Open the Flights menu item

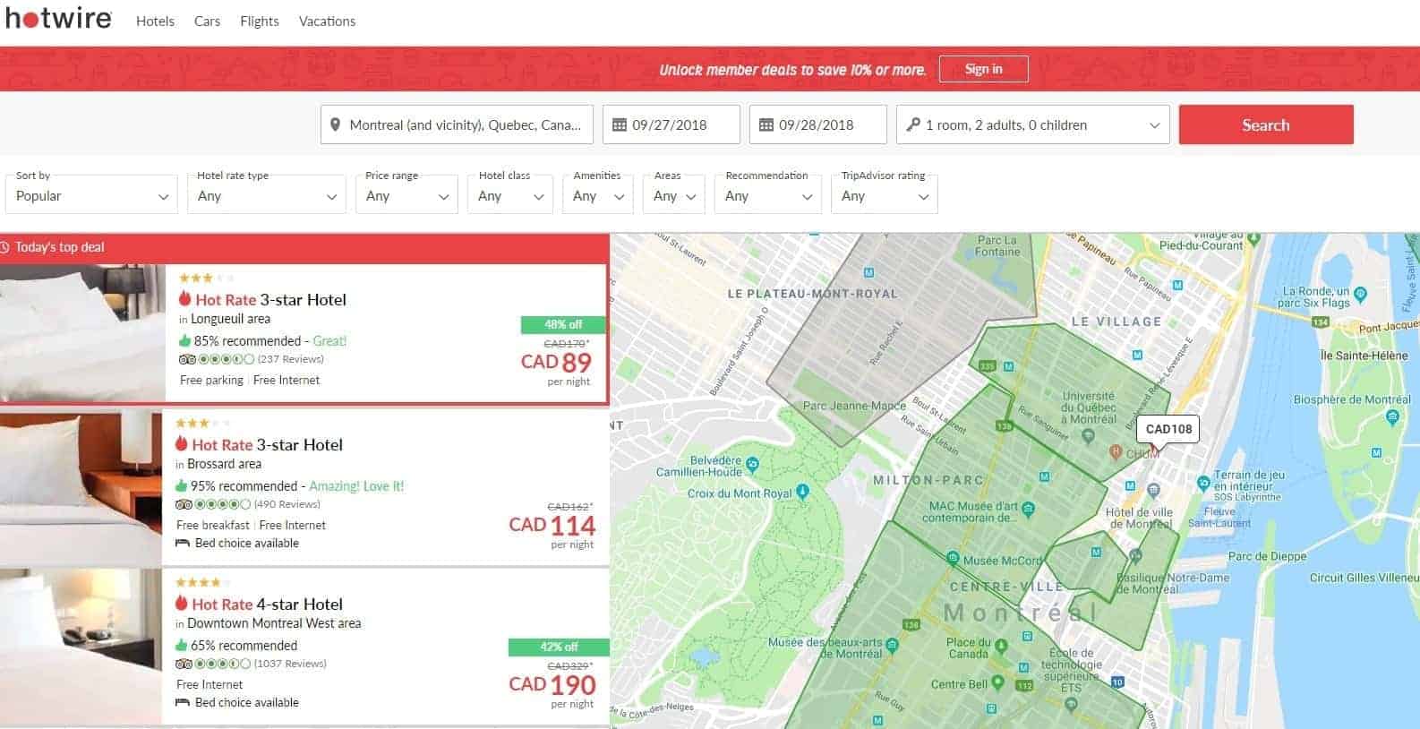[x=259, y=21]
